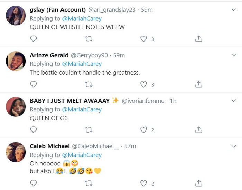
Task: Expand options chevron on gslay's tweet
Action: 234,10
